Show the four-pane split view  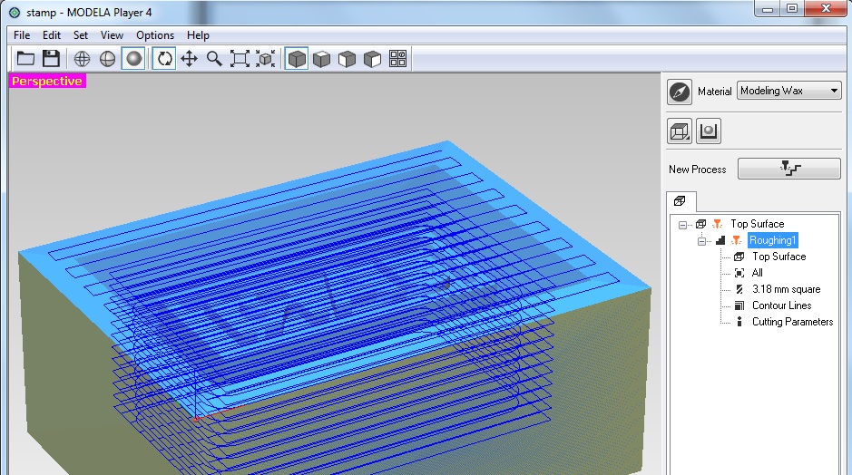[x=397, y=59]
